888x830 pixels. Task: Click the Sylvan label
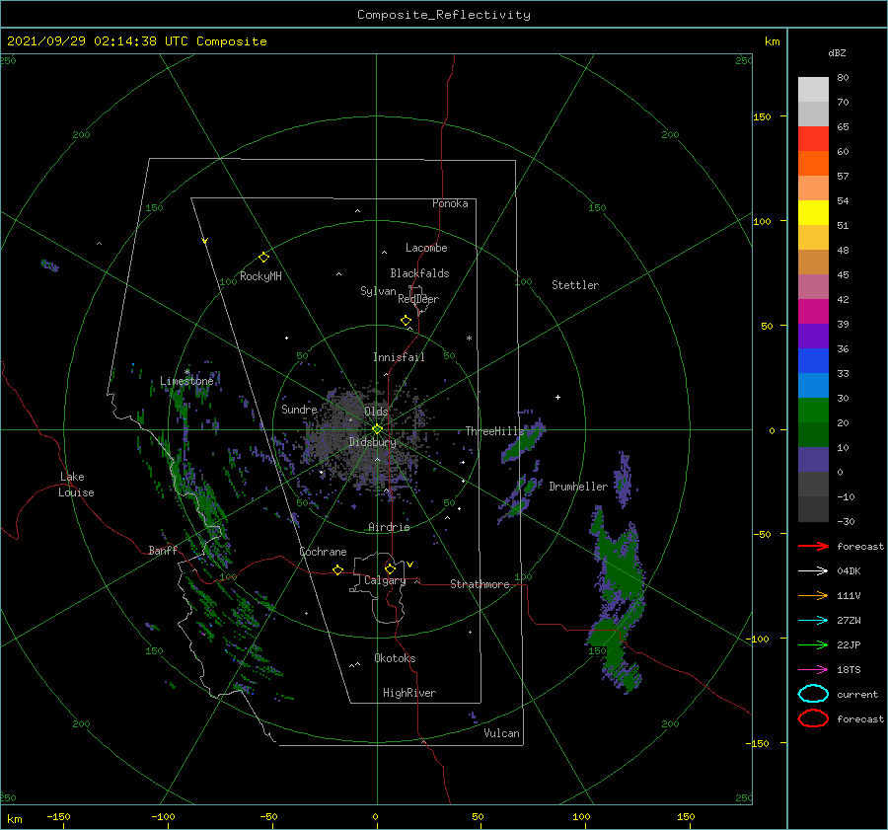378,291
